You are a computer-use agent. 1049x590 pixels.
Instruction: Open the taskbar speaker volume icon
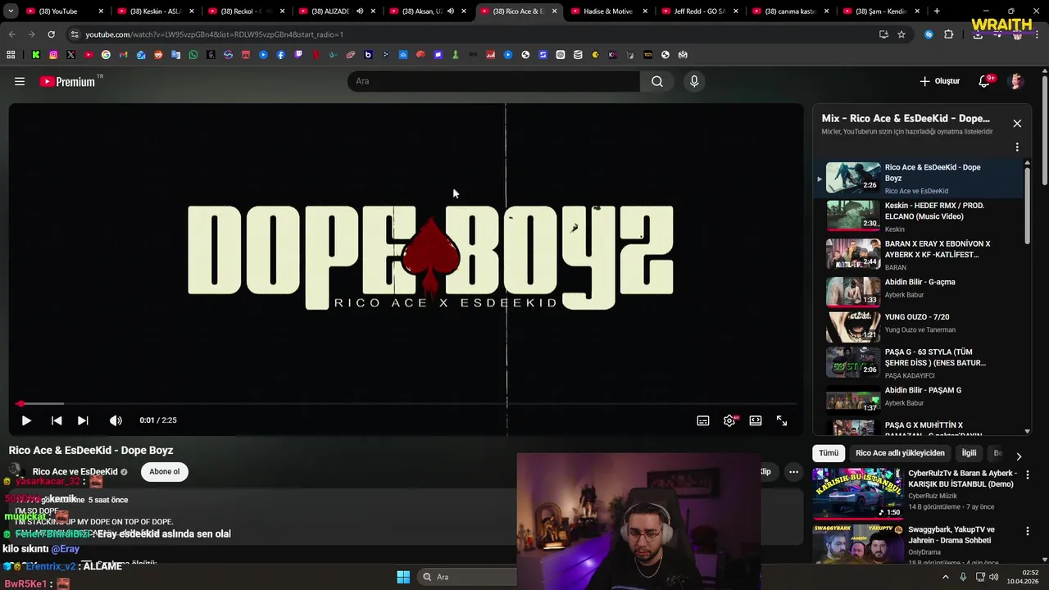click(994, 577)
